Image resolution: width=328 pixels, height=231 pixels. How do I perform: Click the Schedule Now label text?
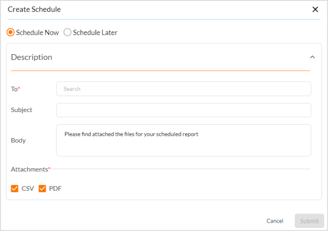click(x=37, y=32)
